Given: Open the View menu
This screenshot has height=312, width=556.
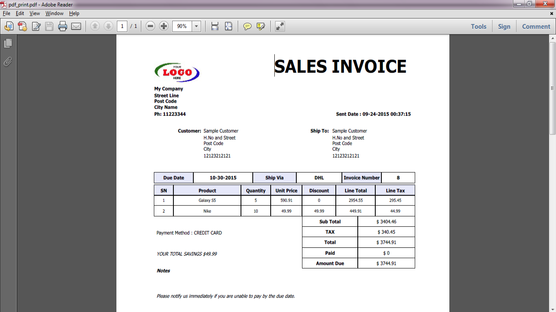Looking at the screenshot, I should coord(35,13).
